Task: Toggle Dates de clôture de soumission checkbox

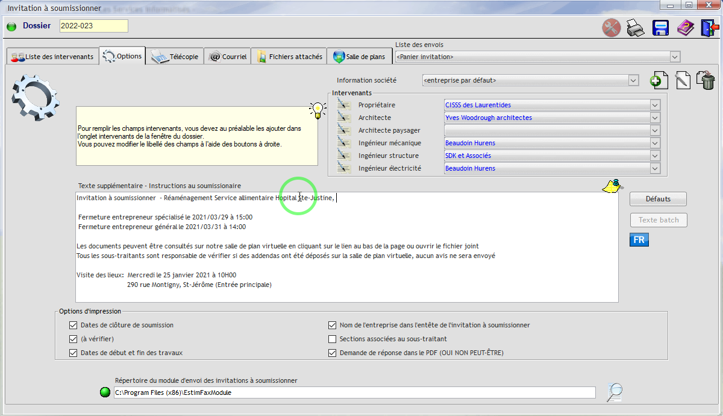Action: [x=74, y=325]
